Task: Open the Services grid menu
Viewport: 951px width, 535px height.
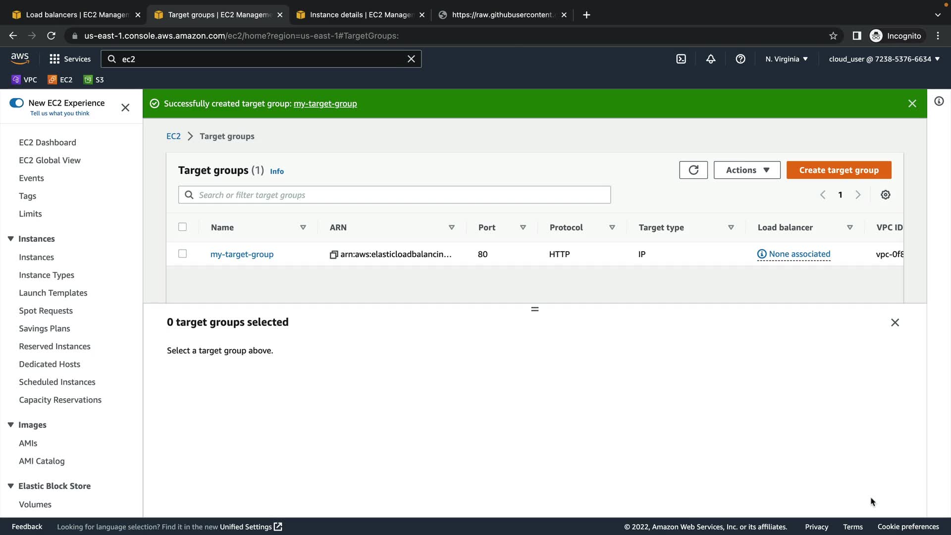Action: (x=54, y=59)
